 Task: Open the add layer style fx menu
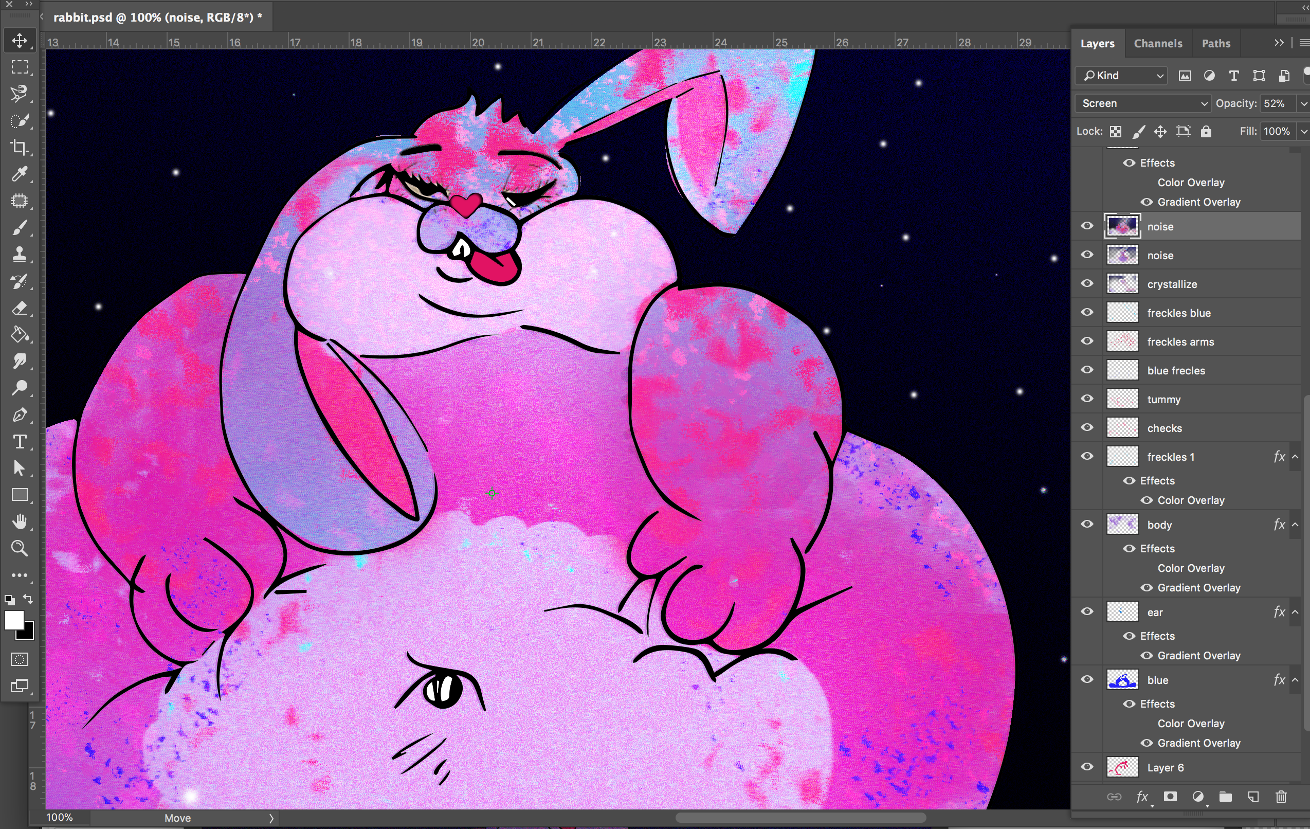(1142, 797)
